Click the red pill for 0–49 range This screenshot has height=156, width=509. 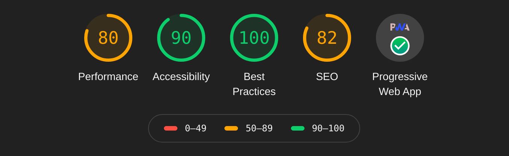tap(171, 128)
